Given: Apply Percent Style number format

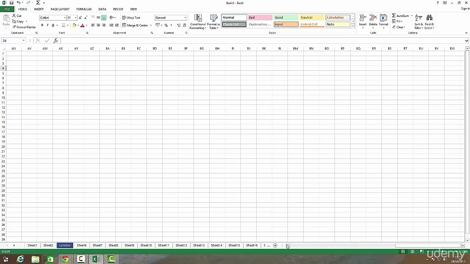Looking at the screenshot, I should [x=166, y=25].
